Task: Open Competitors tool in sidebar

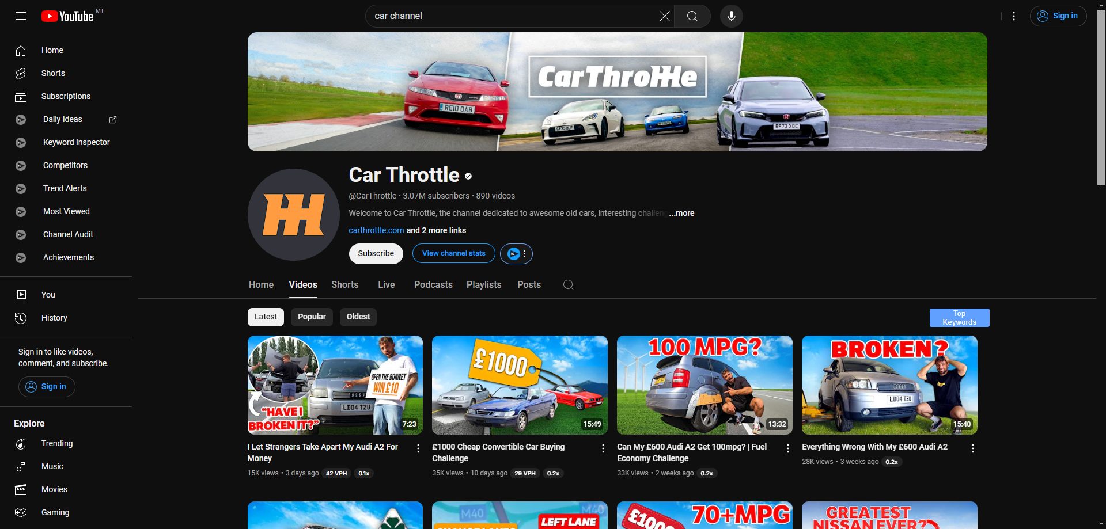Action: (x=66, y=166)
